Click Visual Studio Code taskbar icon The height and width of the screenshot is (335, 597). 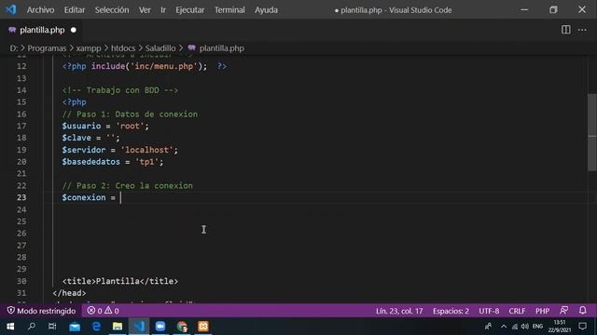pyautogui.click(x=139, y=327)
